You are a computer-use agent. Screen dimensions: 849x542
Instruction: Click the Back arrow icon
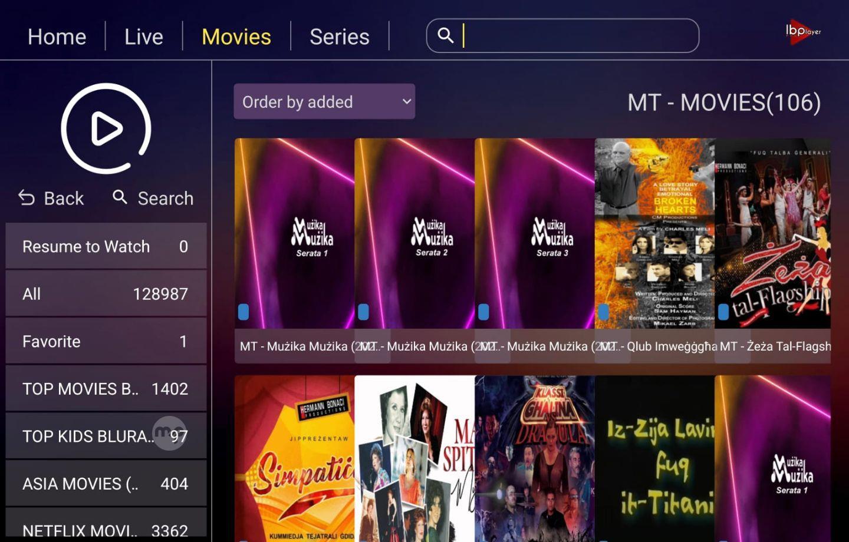pos(27,198)
